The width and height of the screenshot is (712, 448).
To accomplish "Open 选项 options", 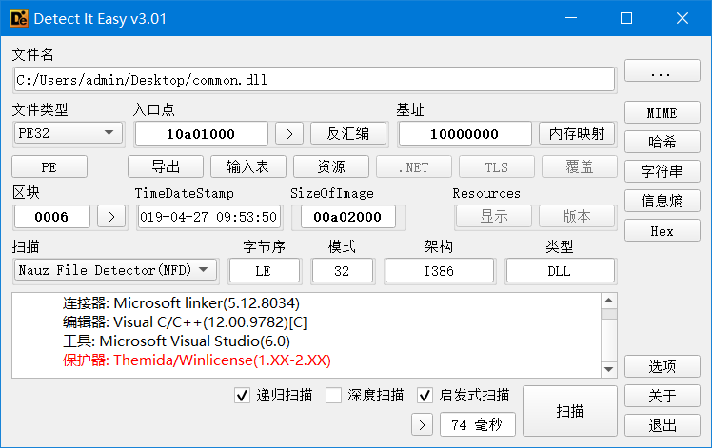I will click(x=663, y=366).
